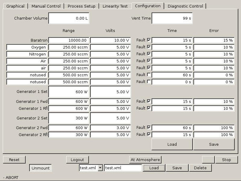Viewport: 241px width, 181px height.
Task: Click the Unmount button
Action: (41, 168)
